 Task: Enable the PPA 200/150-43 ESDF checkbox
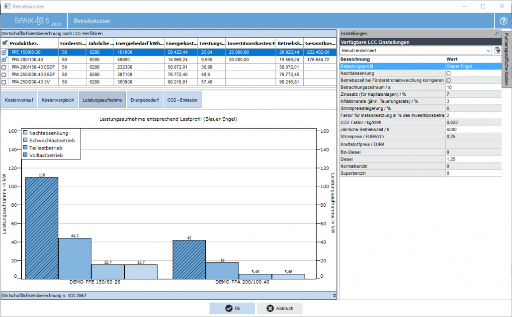click(4, 67)
